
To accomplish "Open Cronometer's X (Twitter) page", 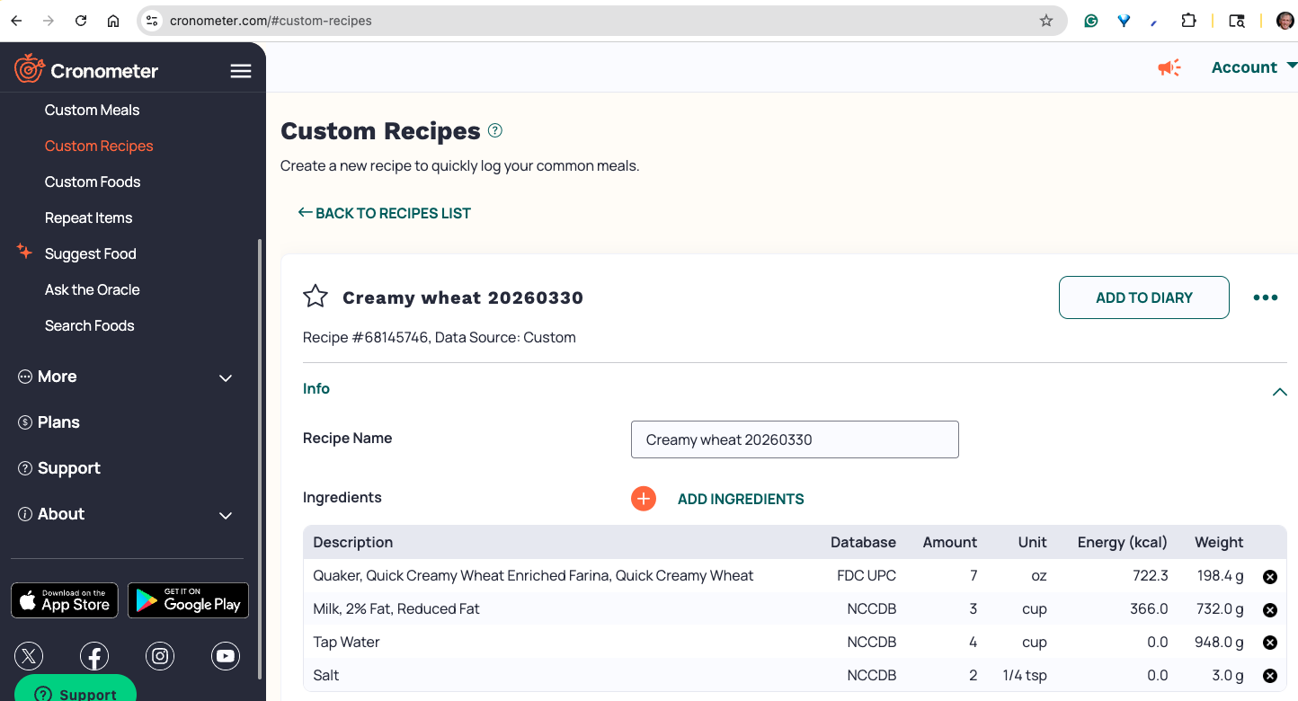I will (x=29, y=656).
